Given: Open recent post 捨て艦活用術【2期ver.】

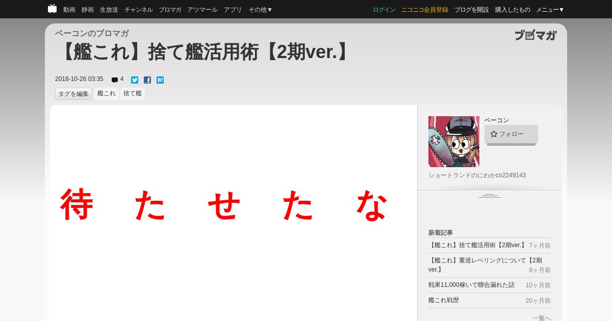Looking at the screenshot, I should pyautogui.click(x=478, y=245).
